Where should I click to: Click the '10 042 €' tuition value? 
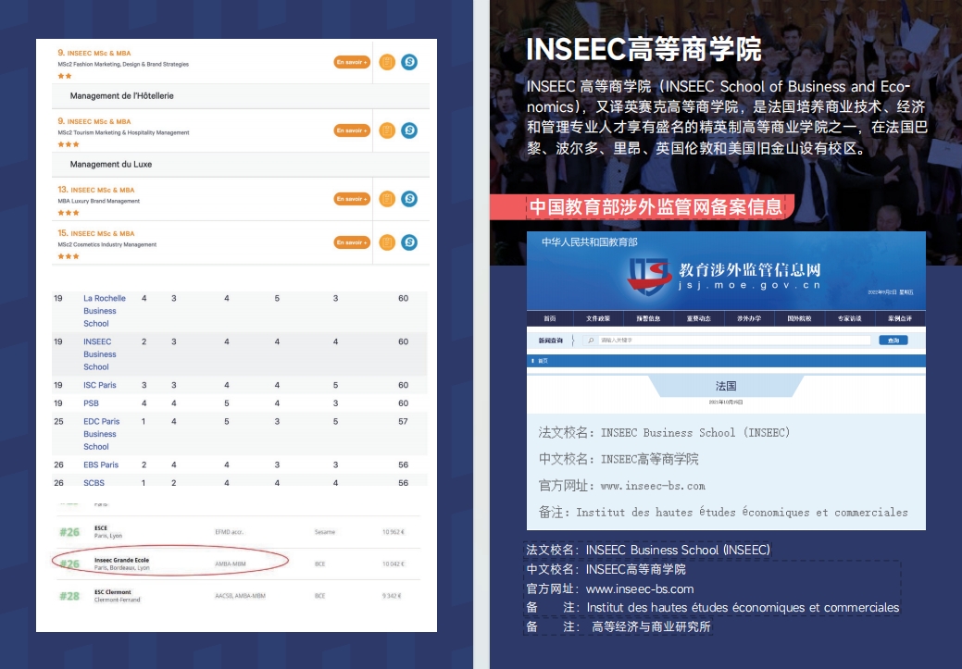(394, 564)
